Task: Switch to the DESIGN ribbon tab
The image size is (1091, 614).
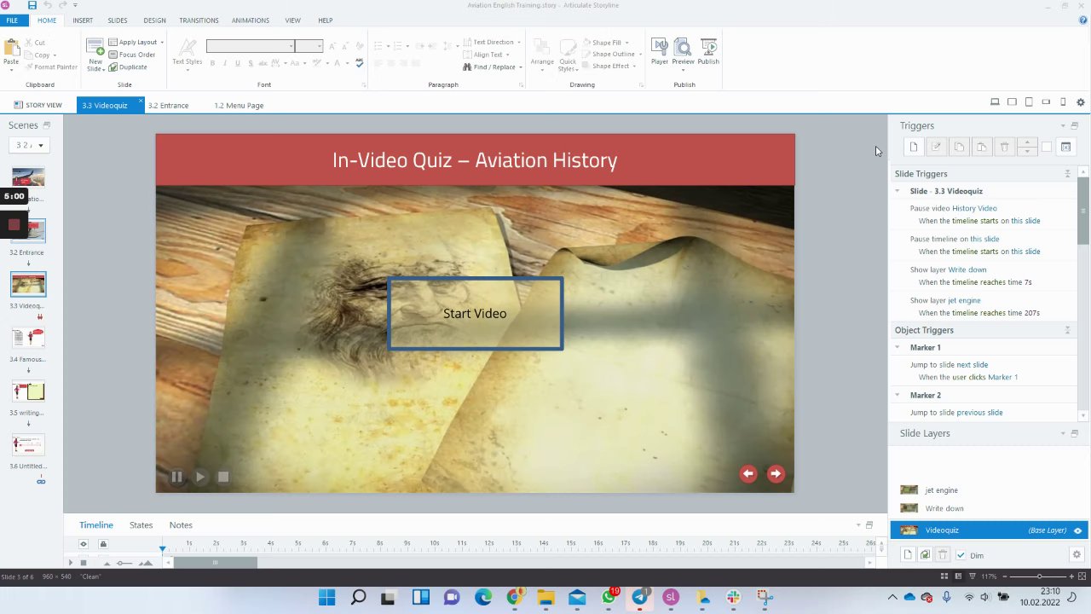Action: (x=154, y=20)
